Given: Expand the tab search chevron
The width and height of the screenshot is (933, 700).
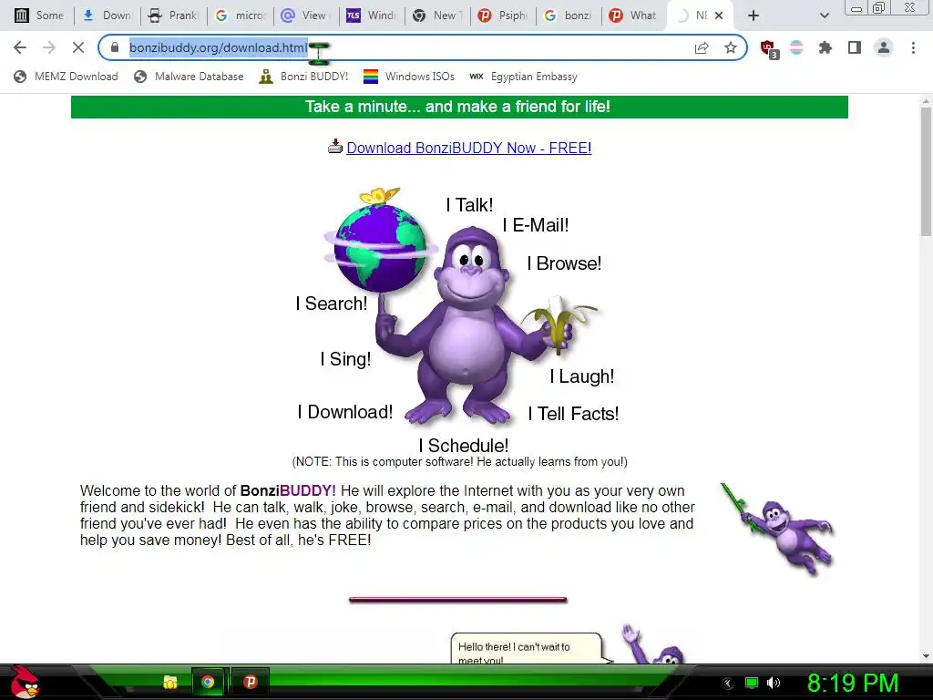Looking at the screenshot, I should tap(824, 15).
